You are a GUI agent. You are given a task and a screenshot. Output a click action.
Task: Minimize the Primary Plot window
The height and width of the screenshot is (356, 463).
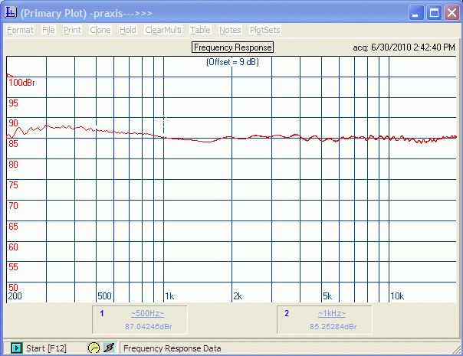point(416,13)
